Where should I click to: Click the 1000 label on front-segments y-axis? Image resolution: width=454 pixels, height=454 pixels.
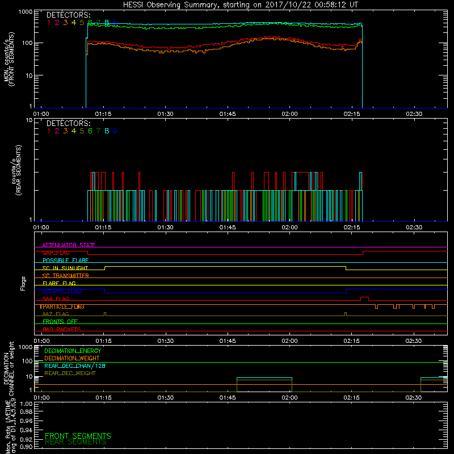pyautogui.click(x=26, y=12)
